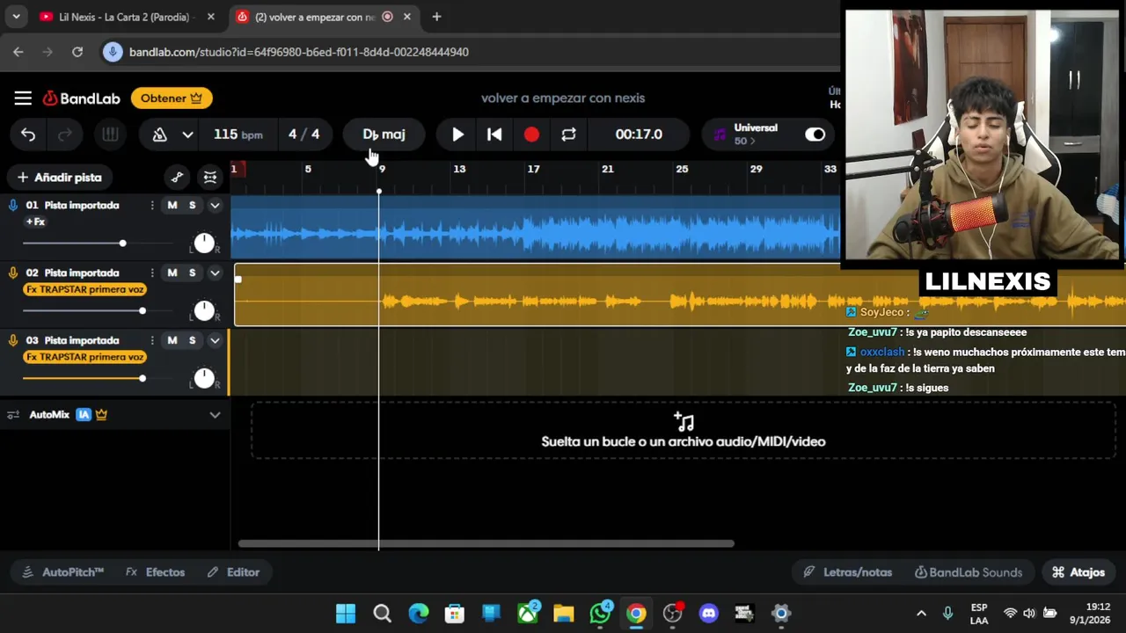
Task: Open the AutoPitch tab
Action: [62, 572]
